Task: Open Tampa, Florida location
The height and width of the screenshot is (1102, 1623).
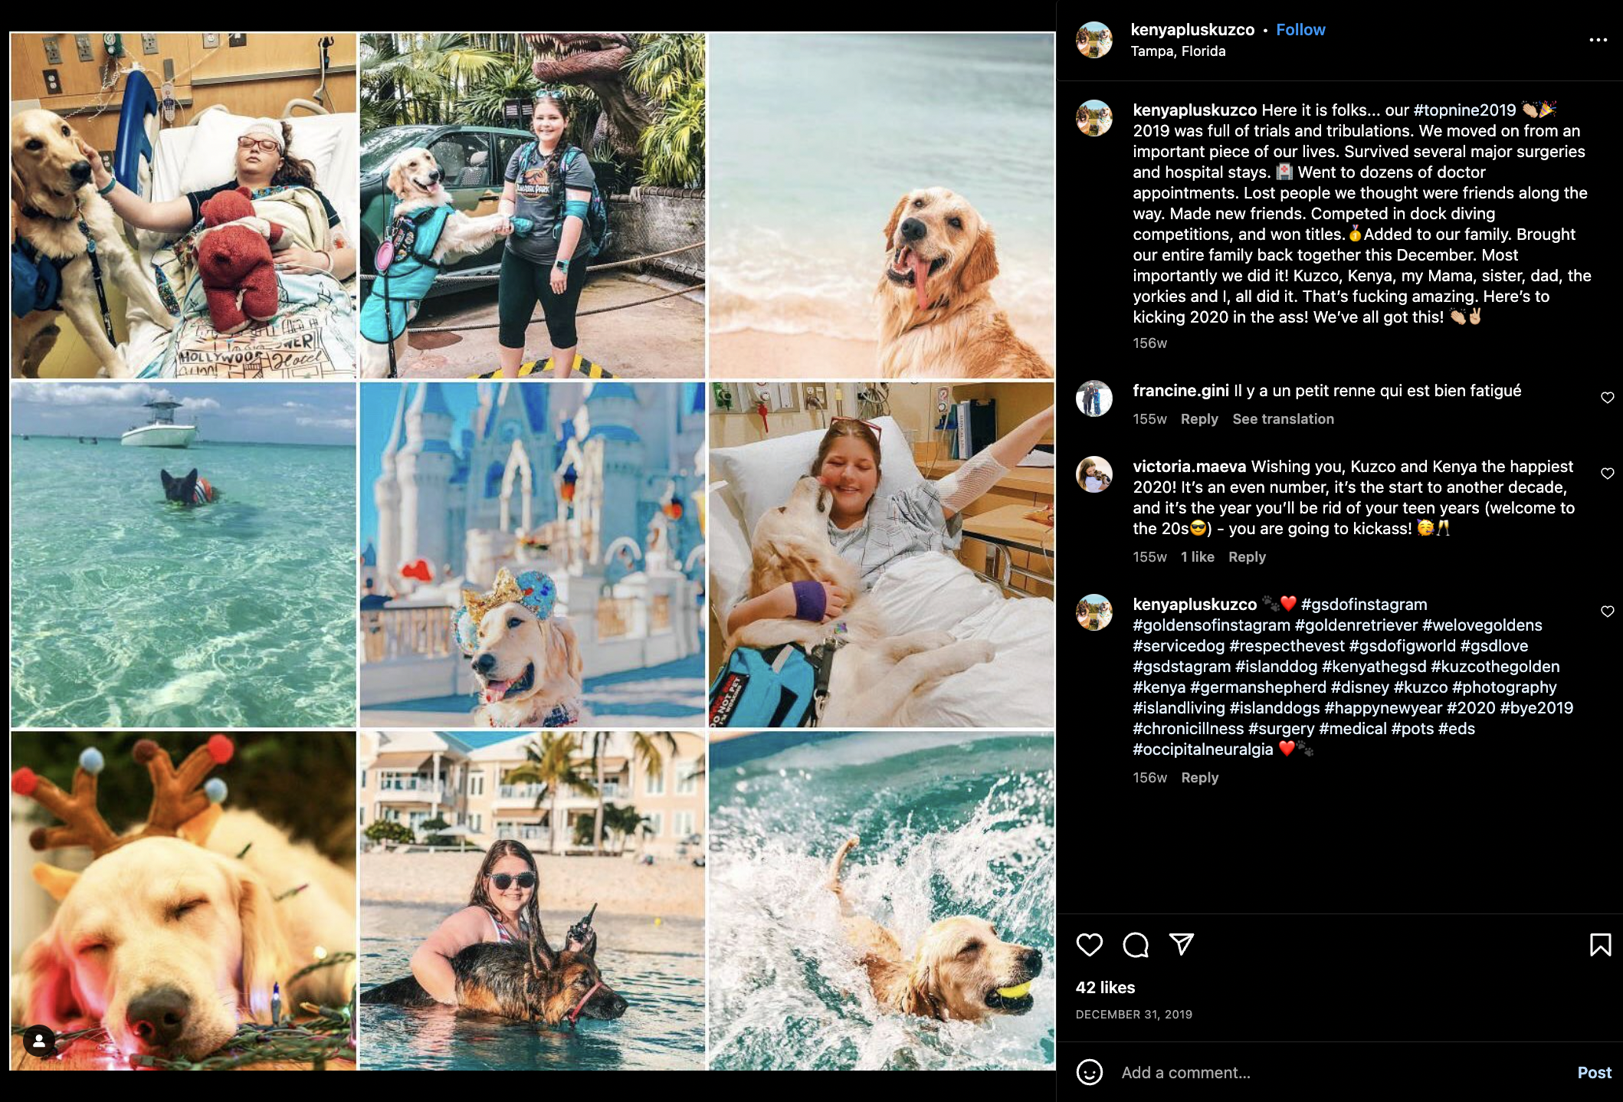Action: [x=1178, y=51]
